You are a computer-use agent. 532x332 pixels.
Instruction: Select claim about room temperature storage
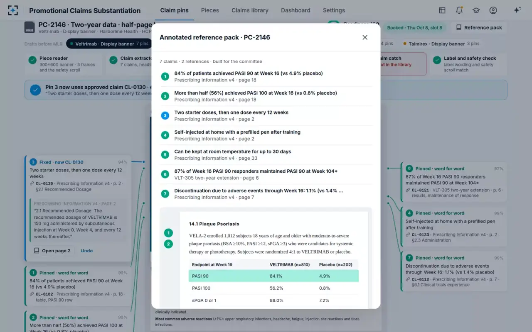point(266,155)
